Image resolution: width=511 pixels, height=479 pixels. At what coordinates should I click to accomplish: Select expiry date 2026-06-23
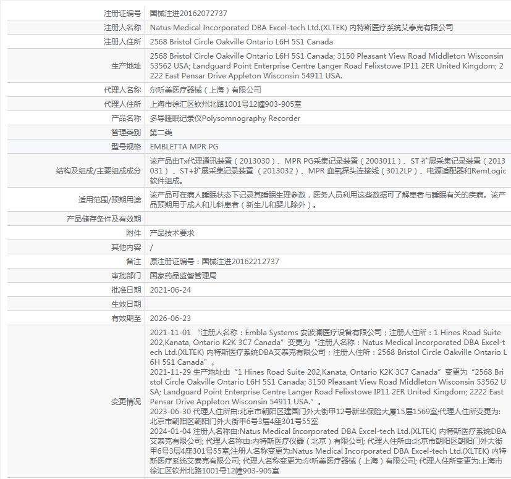point(171,319)
